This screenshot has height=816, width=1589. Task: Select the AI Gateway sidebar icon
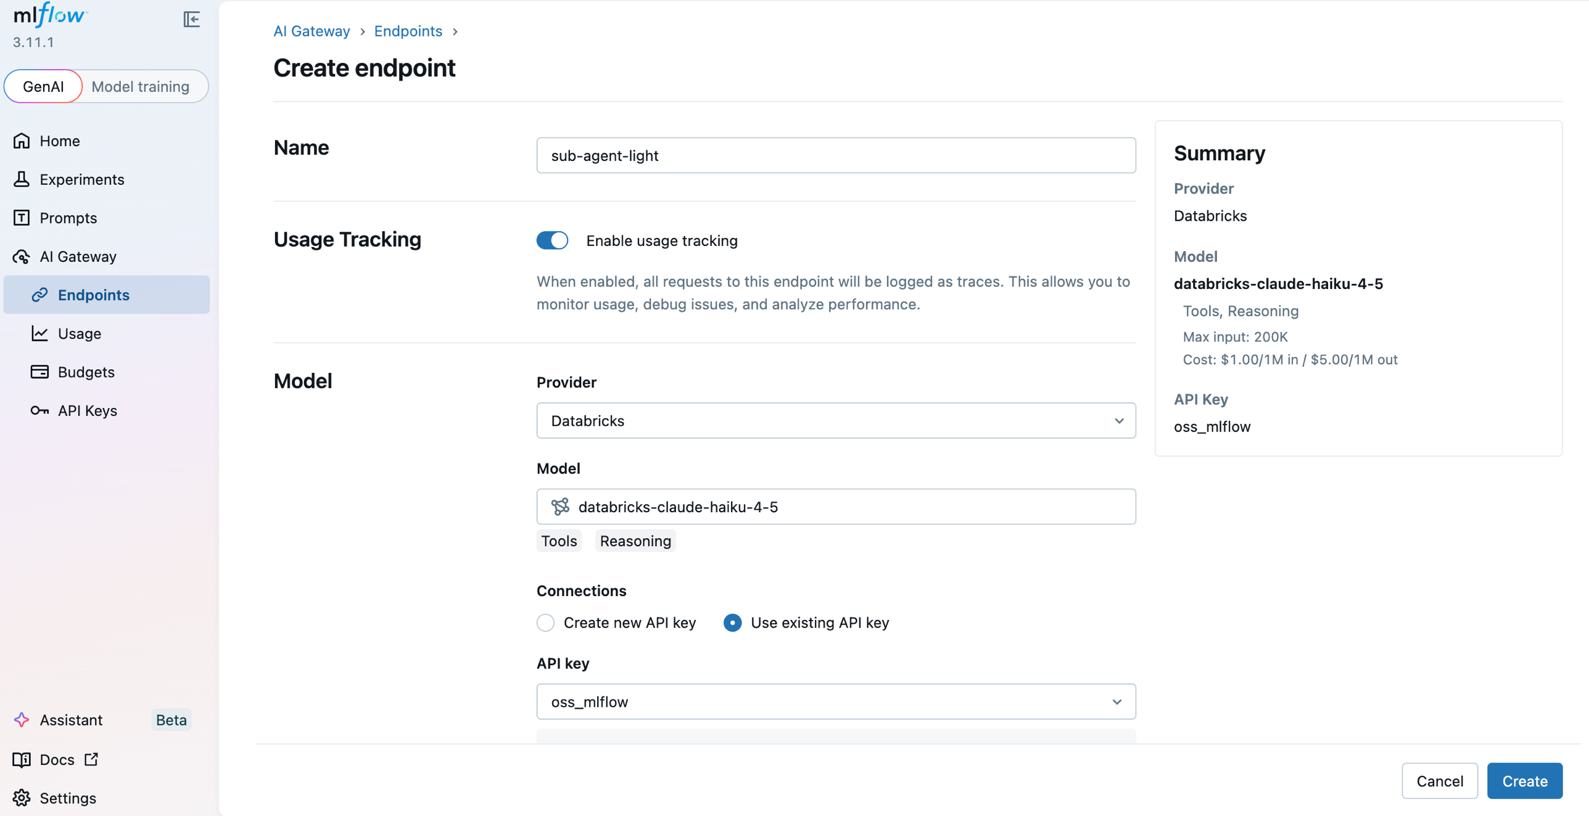click(x=21, y=256)
